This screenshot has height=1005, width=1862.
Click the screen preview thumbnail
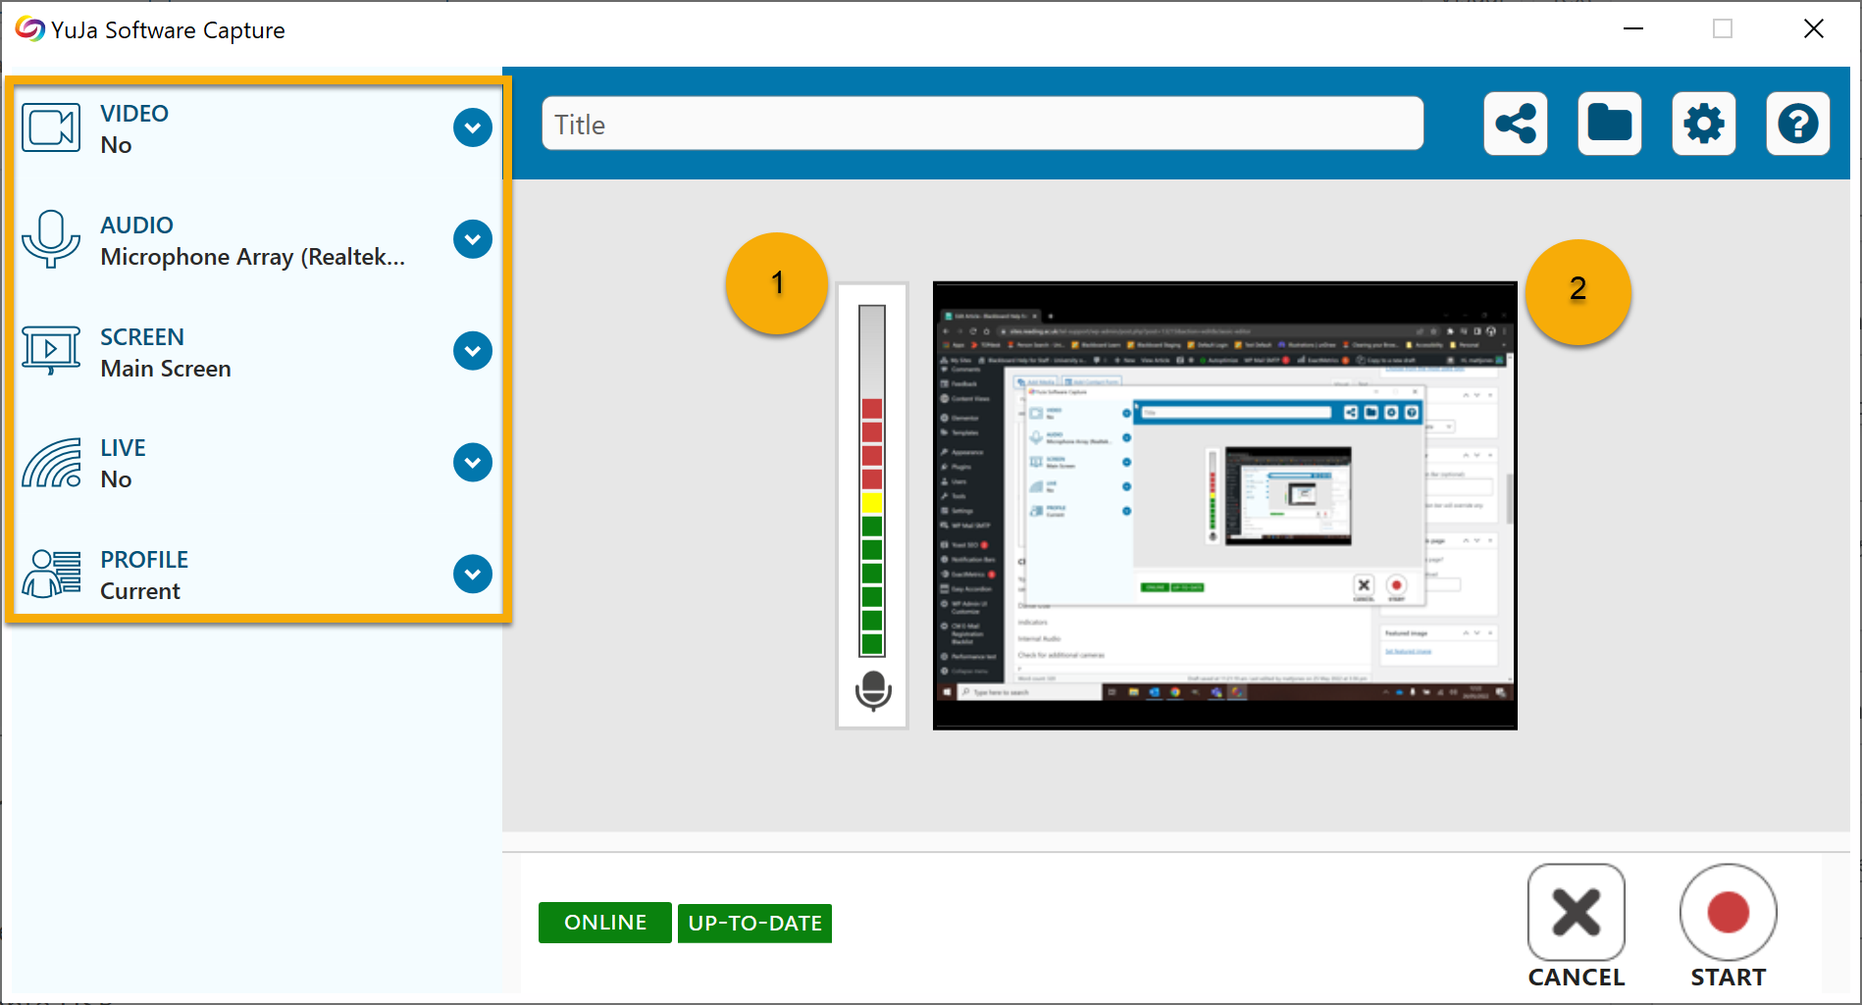(1224, 506)
